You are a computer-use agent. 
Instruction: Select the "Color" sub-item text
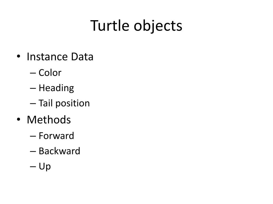(50, 73)
